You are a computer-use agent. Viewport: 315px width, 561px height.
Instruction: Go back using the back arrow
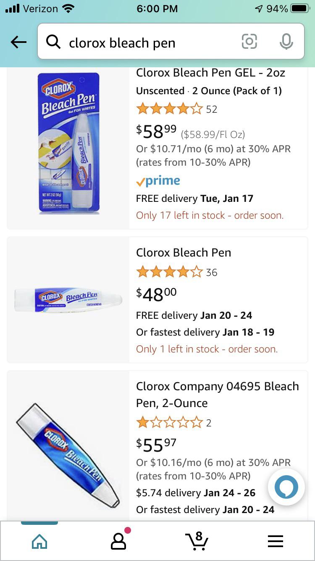[x=18, y=42]
